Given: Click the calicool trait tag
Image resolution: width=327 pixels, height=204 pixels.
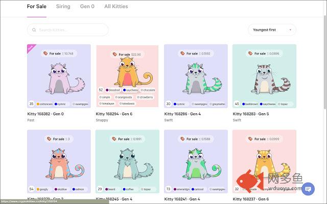Looking at the screenshot, I should click(x=198, y=189).
